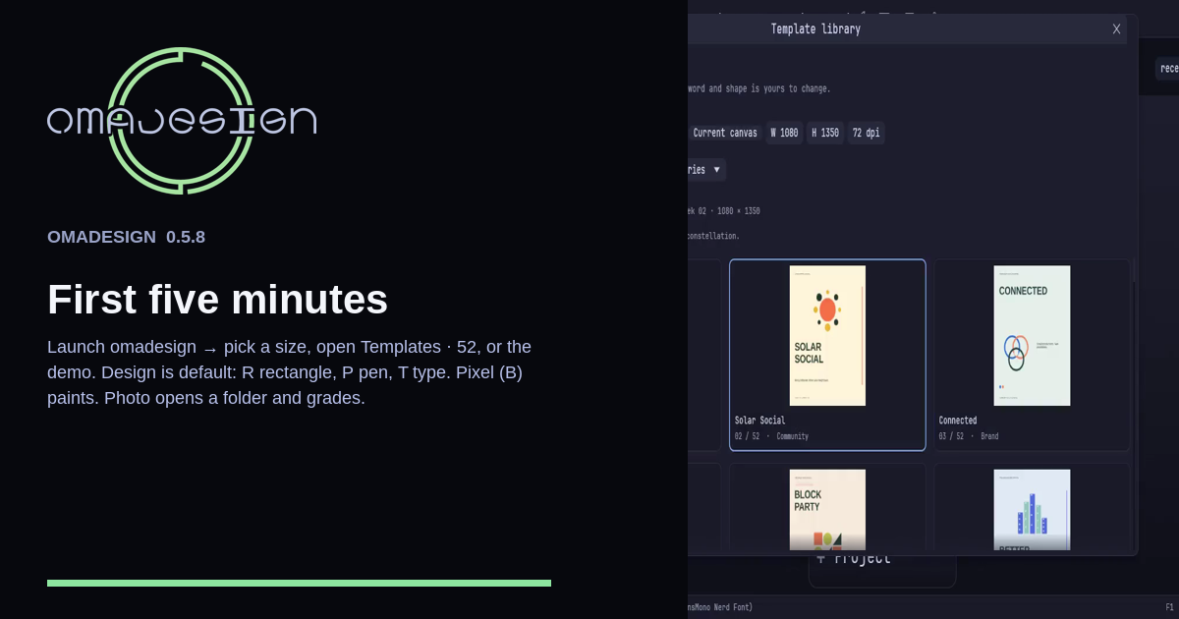Click the F1 status bar entry

pos(1169,607)
